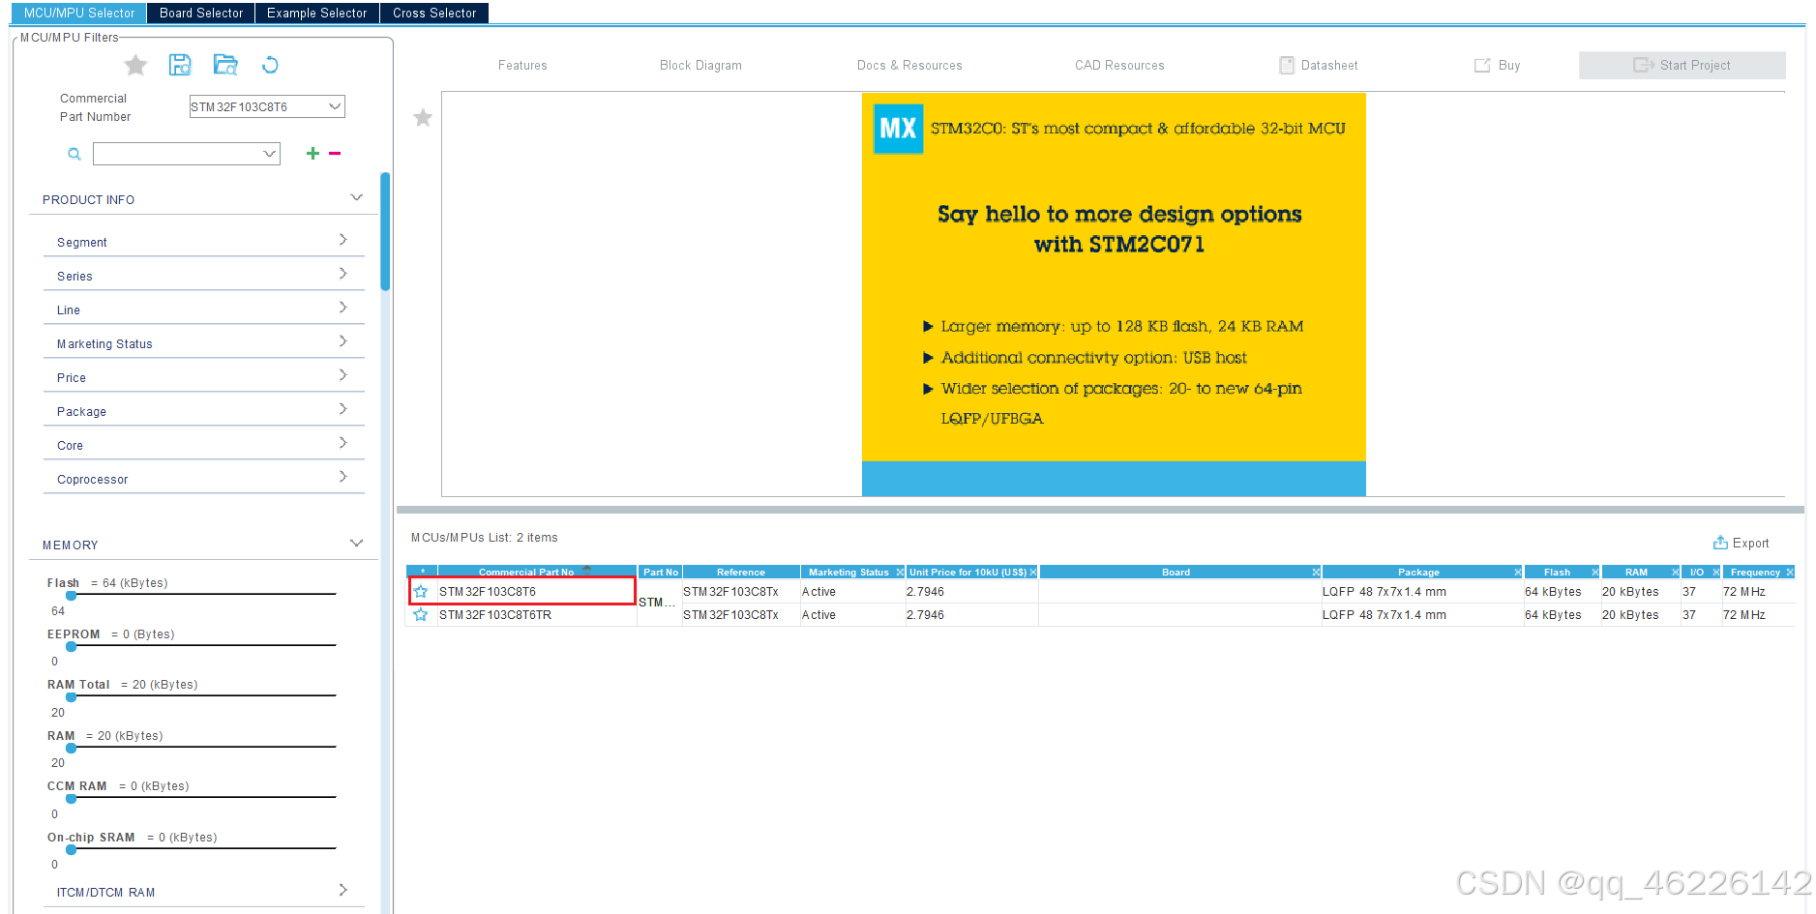
Task: Click the favorites star in MCU filters
Action: point(135,65)
